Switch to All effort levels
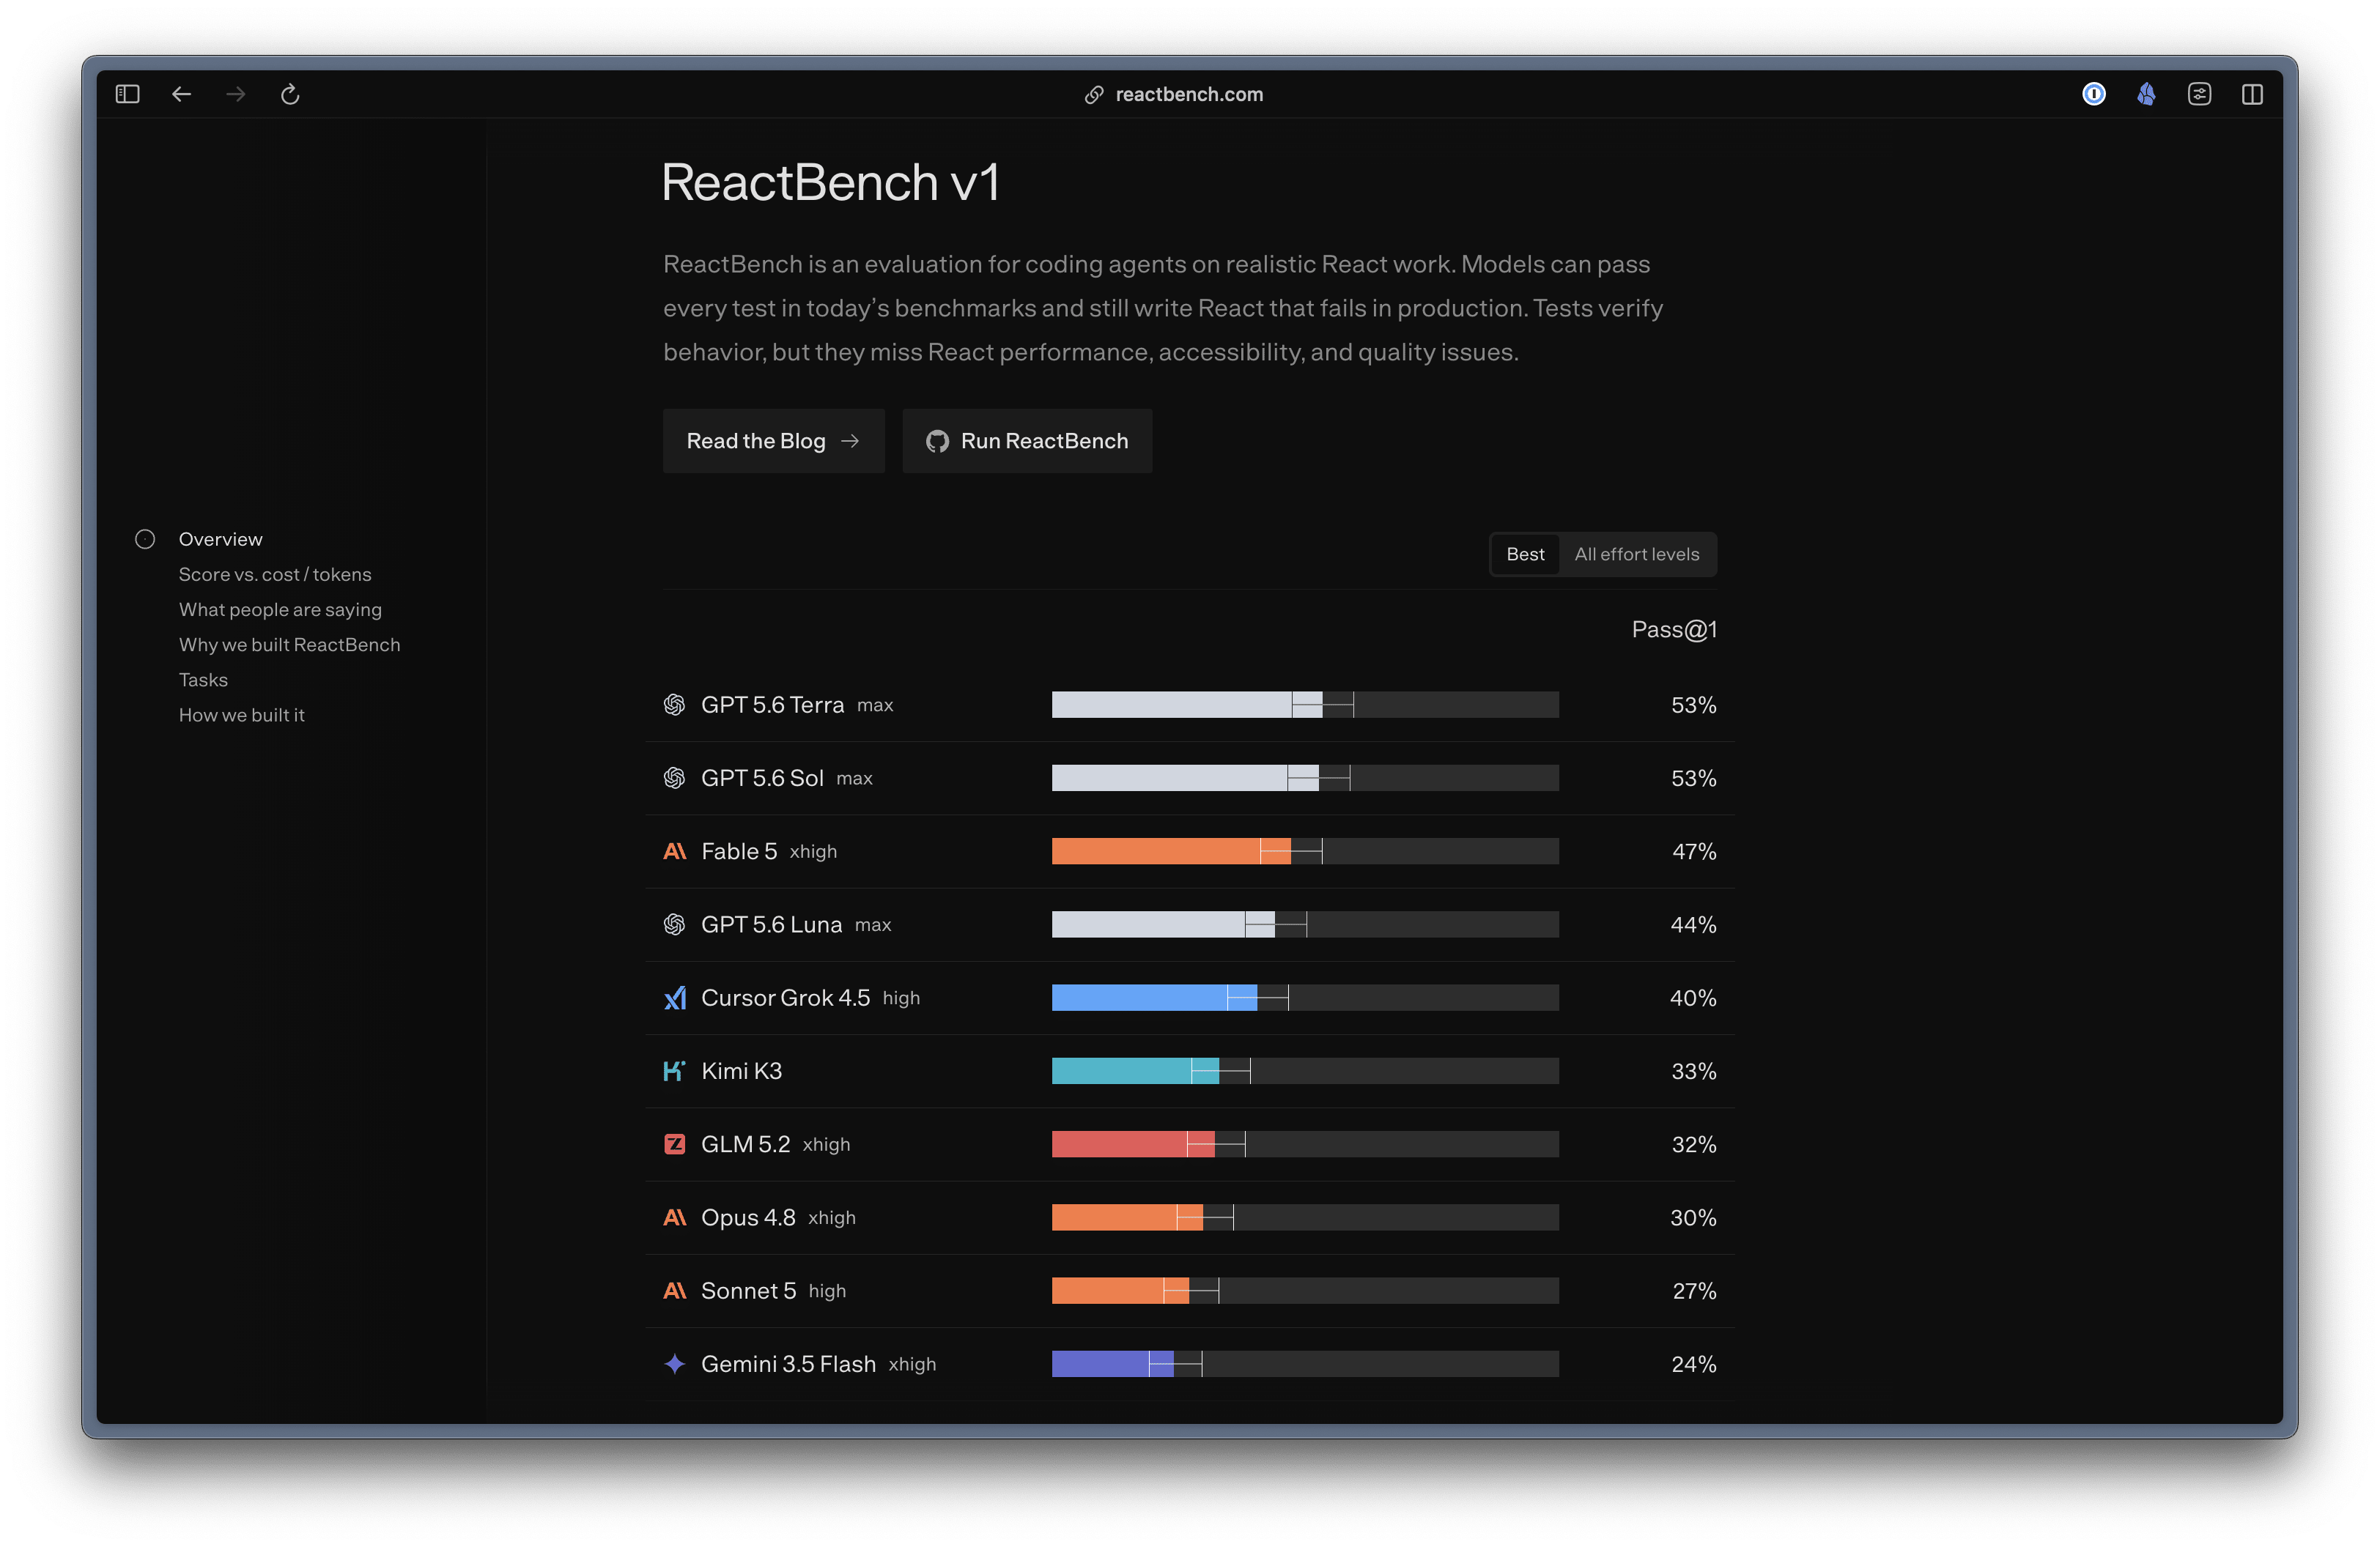 pos(1636,554)
